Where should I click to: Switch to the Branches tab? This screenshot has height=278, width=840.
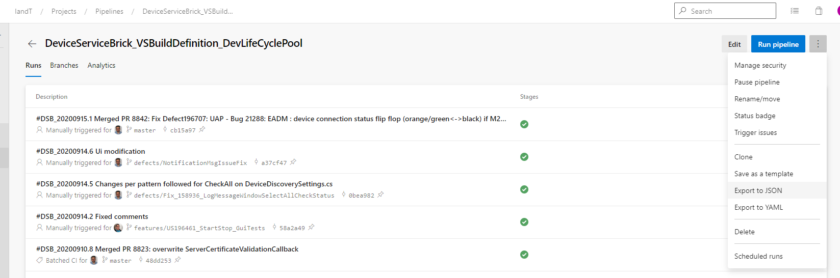[64, 65]
